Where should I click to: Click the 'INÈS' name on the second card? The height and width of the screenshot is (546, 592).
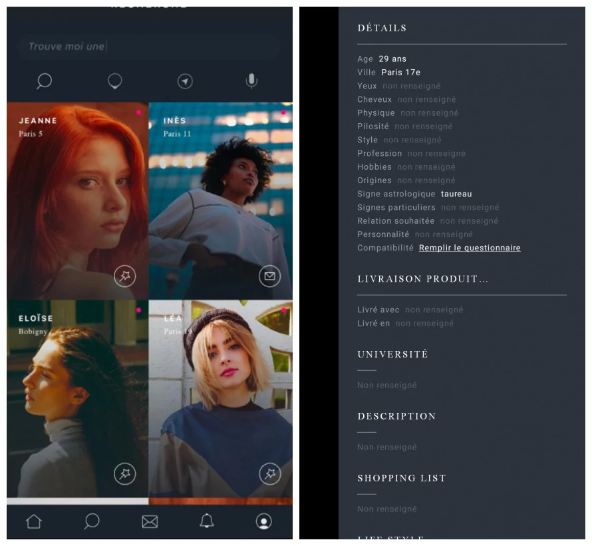(x=174, y=121)
